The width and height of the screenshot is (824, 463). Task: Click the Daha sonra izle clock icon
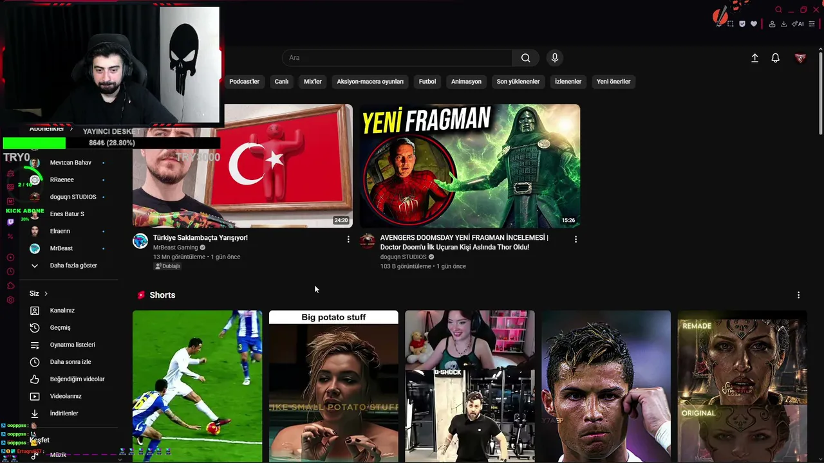pyautogui.click(x=35, y=362)
